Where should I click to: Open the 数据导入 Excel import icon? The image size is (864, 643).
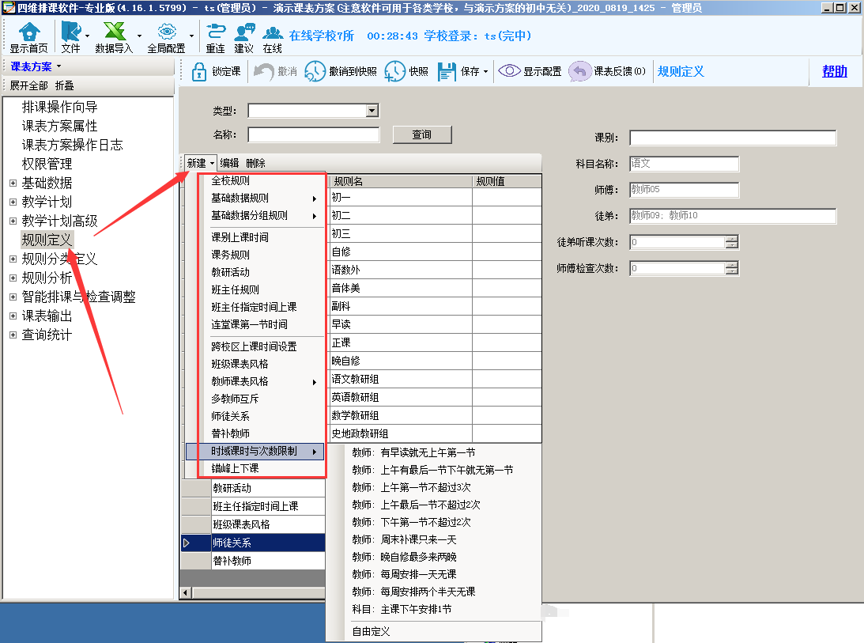[114, 32]
